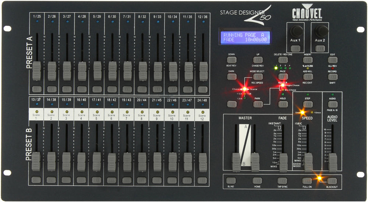
Task: Tap the button under the Aux 2 label
Action: (320, 49)
